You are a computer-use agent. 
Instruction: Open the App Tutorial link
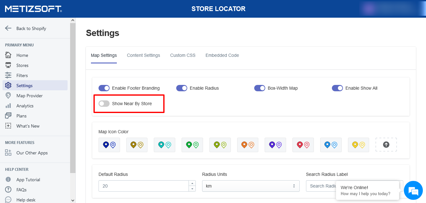(x=28, y=180)
